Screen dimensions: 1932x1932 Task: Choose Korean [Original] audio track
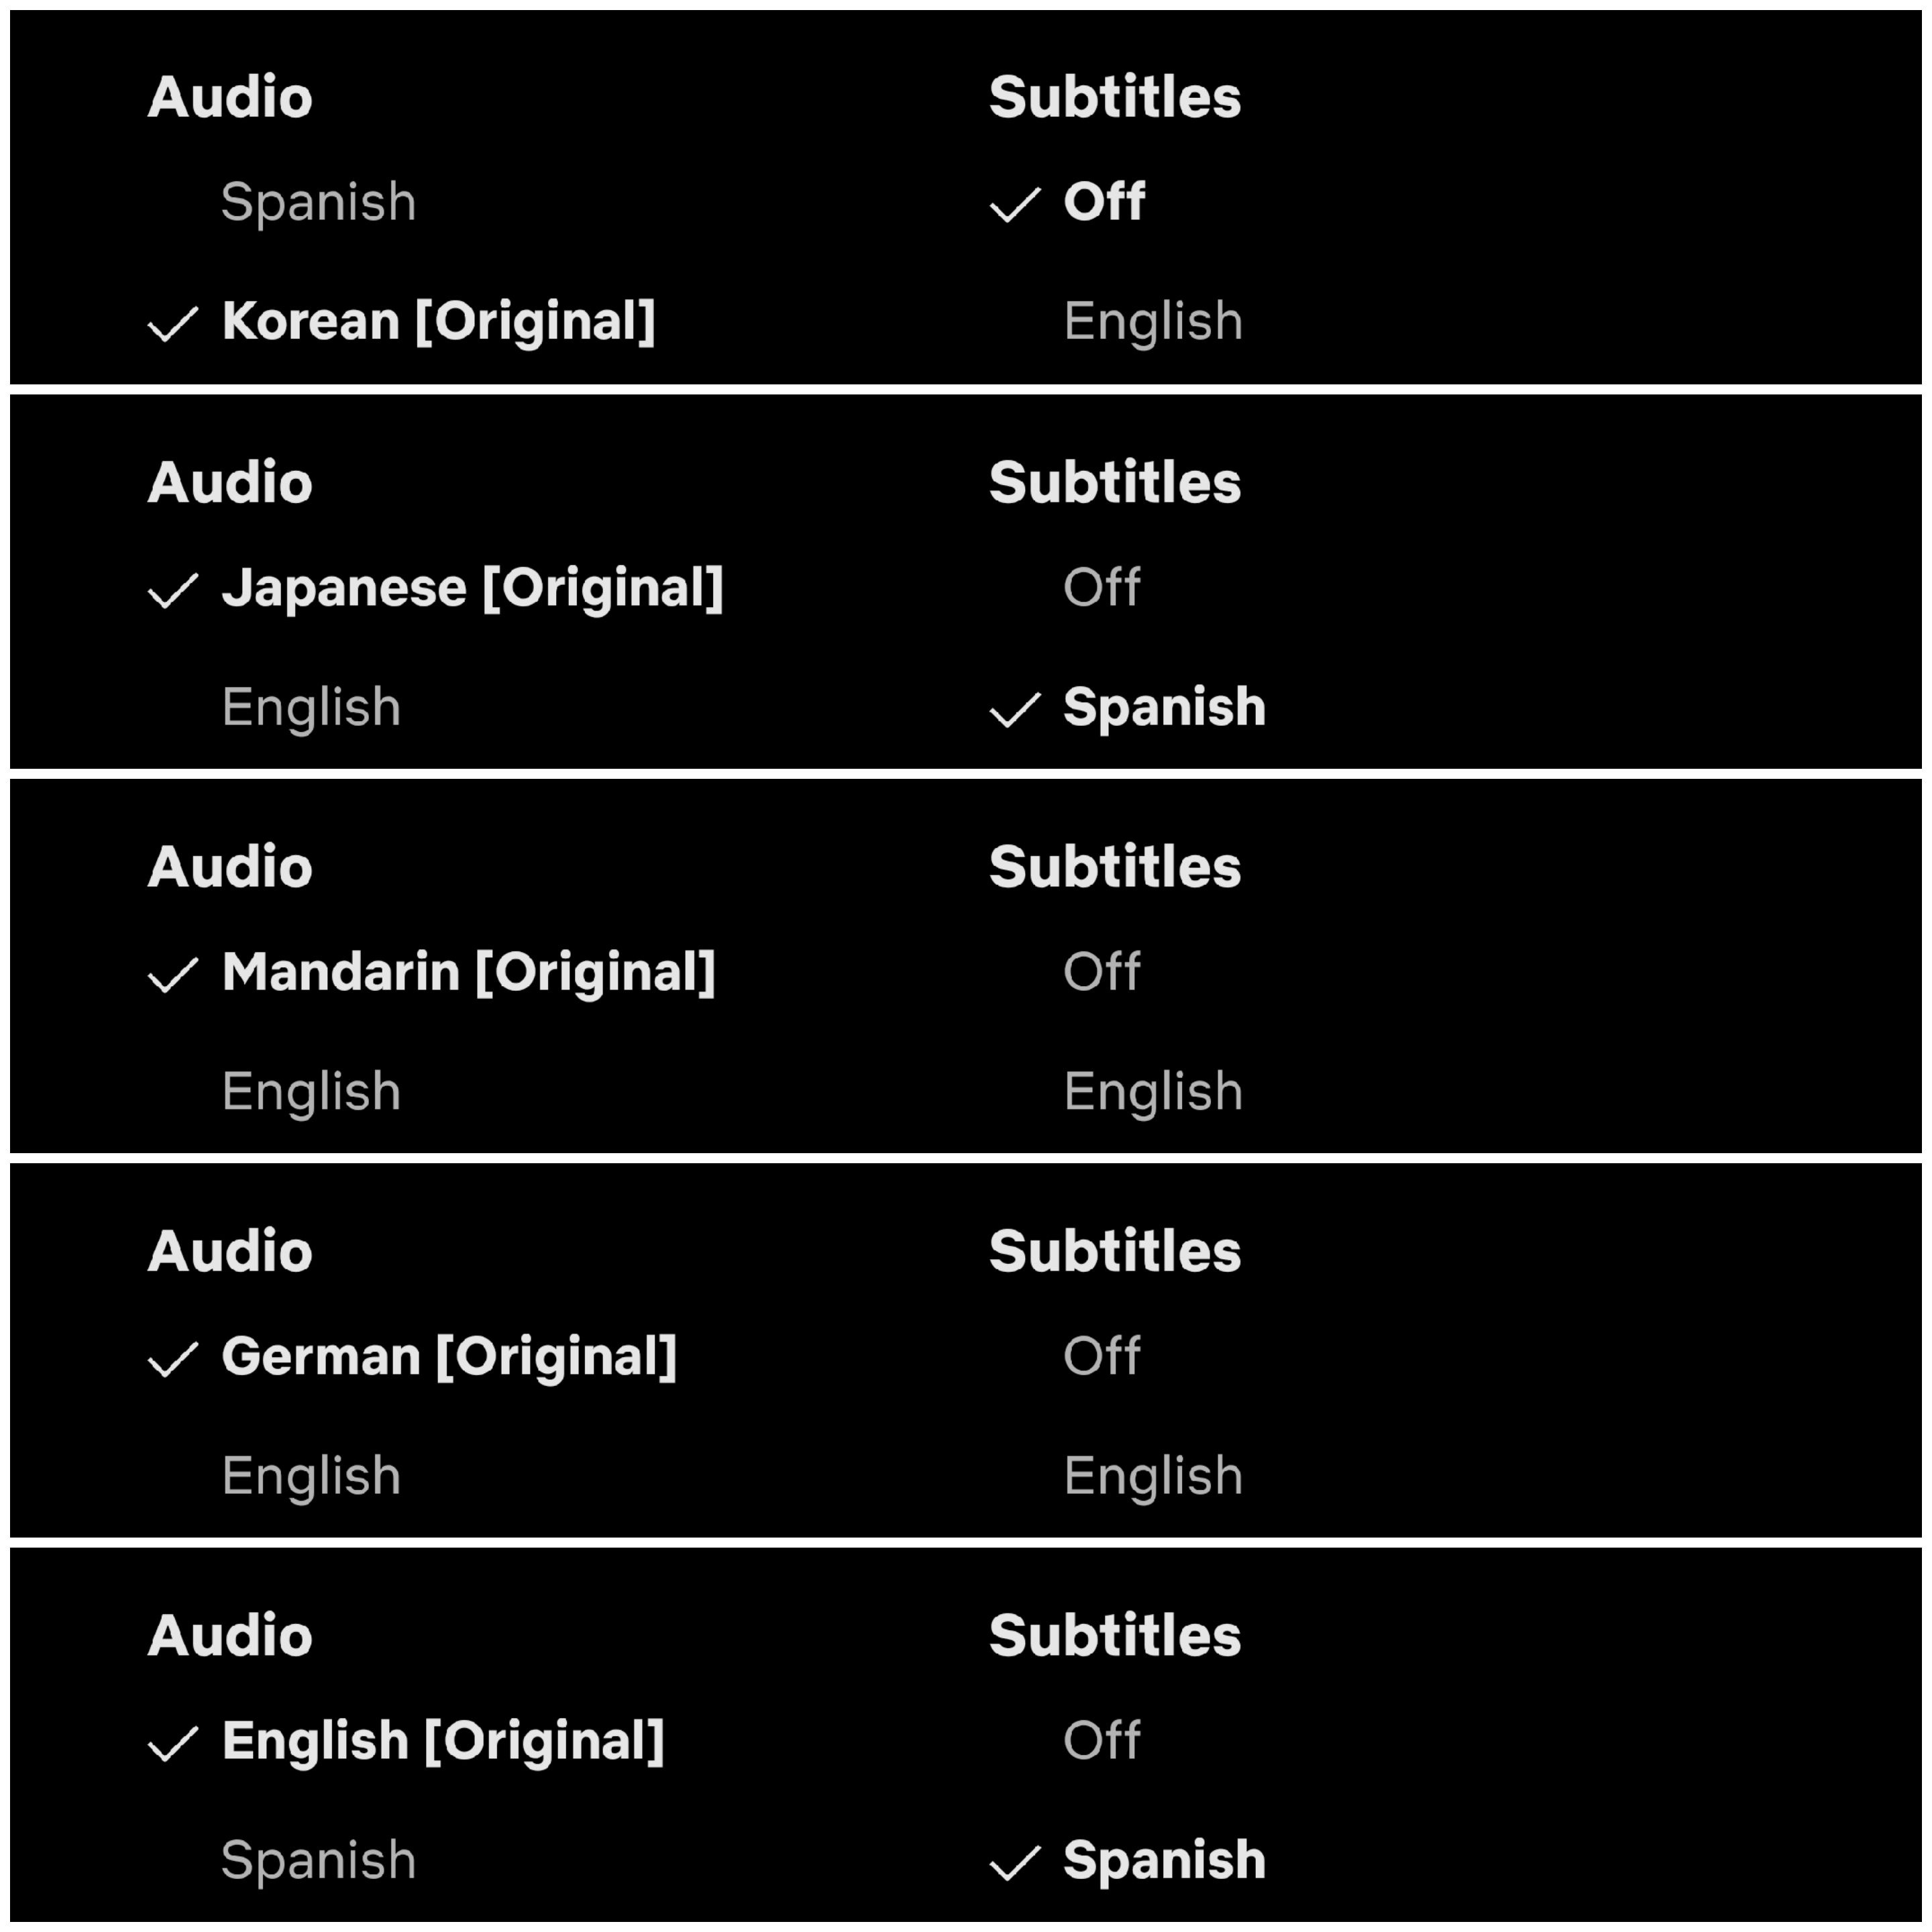pos(438,322)
